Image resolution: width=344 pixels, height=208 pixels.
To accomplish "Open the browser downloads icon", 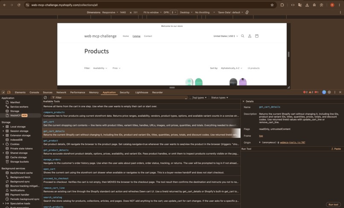I will coord(307,5).
